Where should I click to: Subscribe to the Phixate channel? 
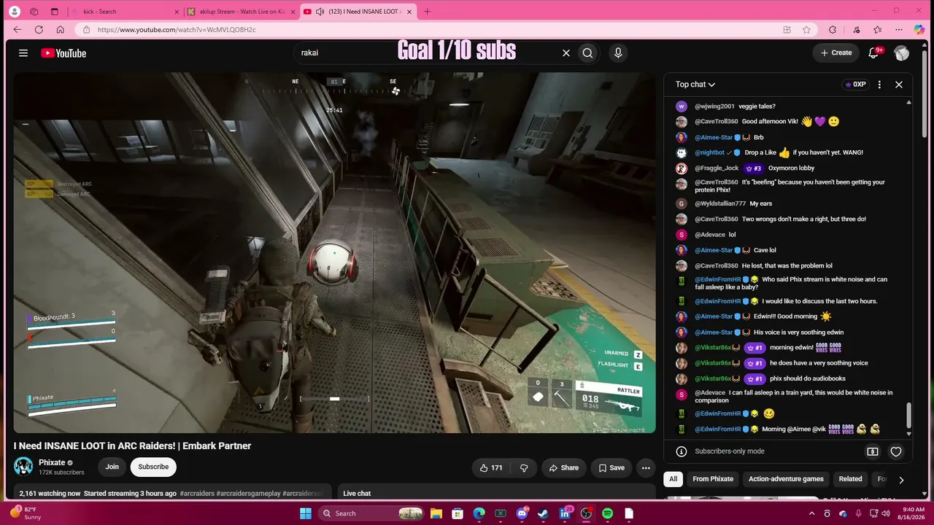pyautogui.click(x=153, y=467)
